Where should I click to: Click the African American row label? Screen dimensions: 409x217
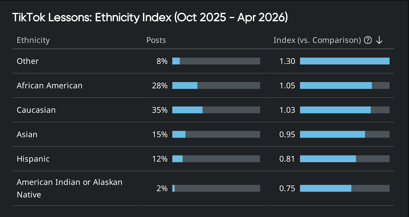pos(49,85)
